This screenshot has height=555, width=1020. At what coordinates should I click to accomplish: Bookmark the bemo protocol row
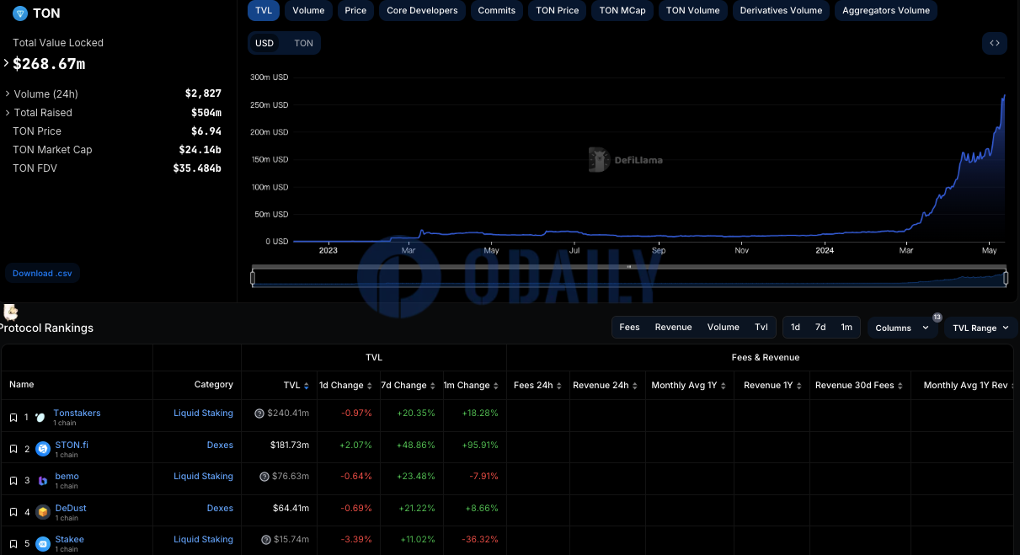(13, 481)
